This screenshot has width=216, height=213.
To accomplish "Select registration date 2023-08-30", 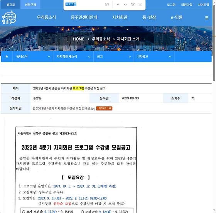I will pyautogui.click(x=130, y=98).
